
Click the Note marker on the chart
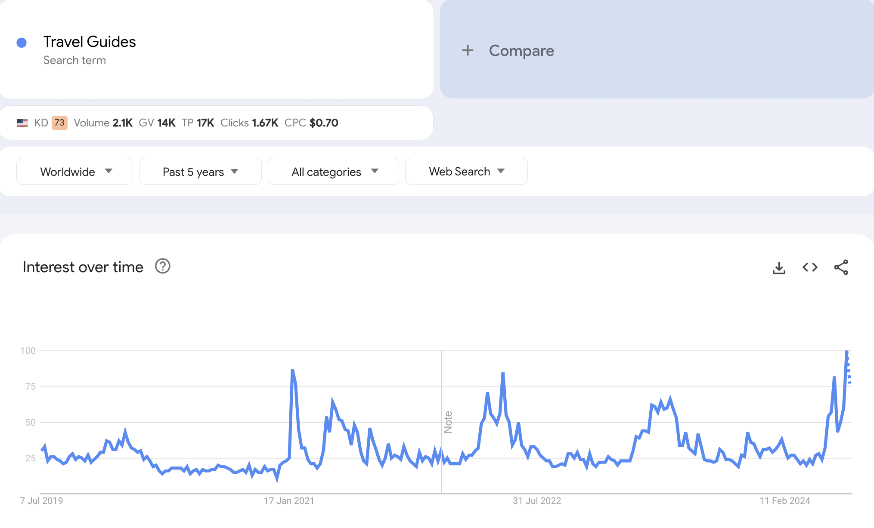point(448,422)
